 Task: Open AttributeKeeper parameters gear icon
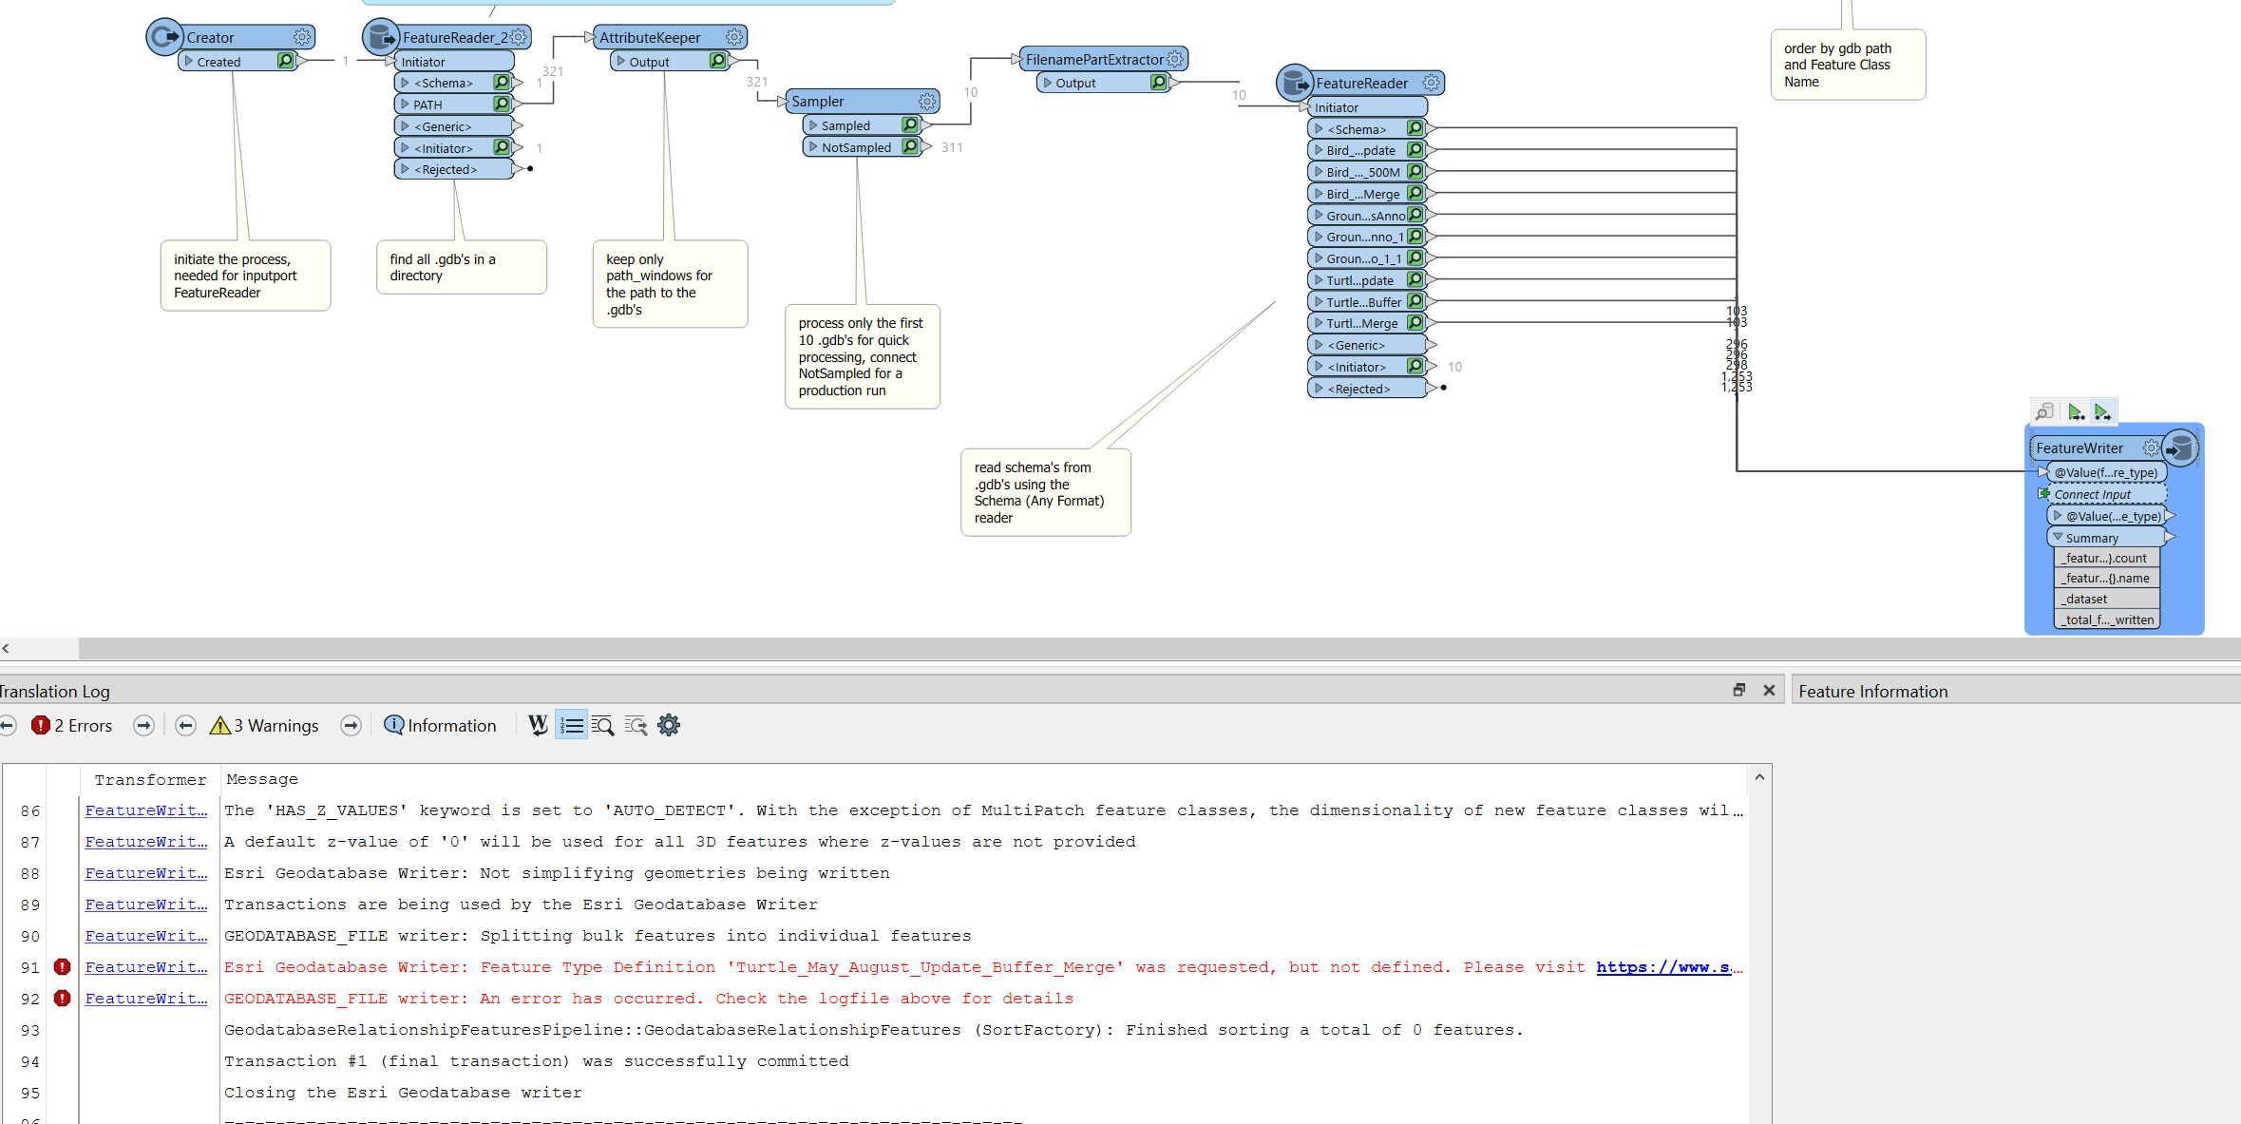(x=734, y=37)
